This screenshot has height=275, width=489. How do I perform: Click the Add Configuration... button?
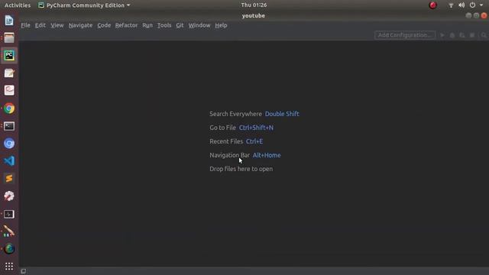click(x=405, y=35)
